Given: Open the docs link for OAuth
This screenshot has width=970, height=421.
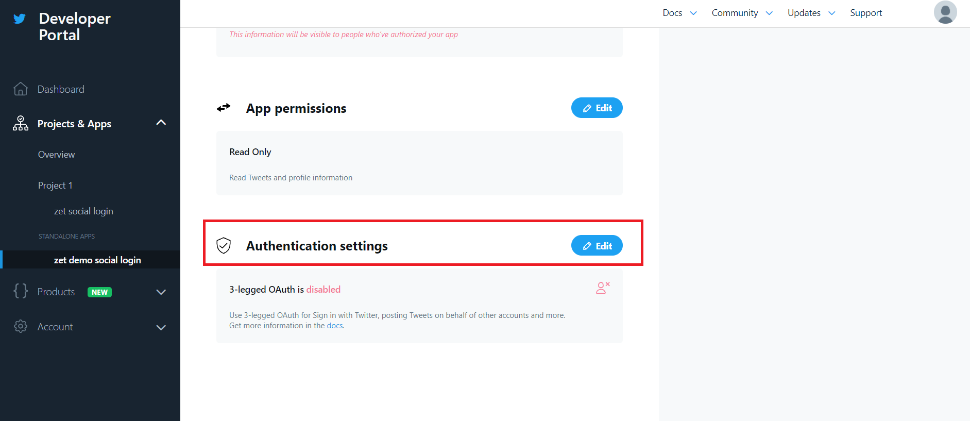Looking at the screenshot, I should (x=334, y=326).
